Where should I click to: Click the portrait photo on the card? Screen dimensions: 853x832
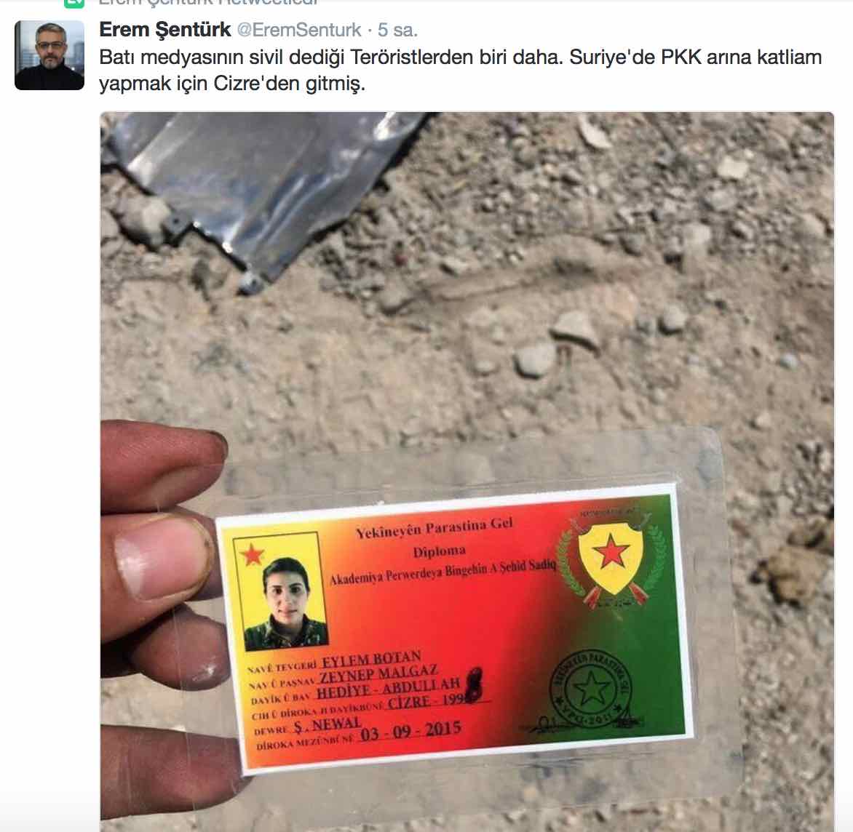click(x=285, y=604)
